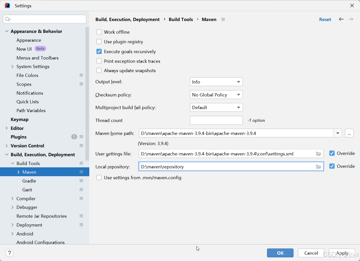Open the Output level dropdown
360x261 pixels.
coord(216,82)
